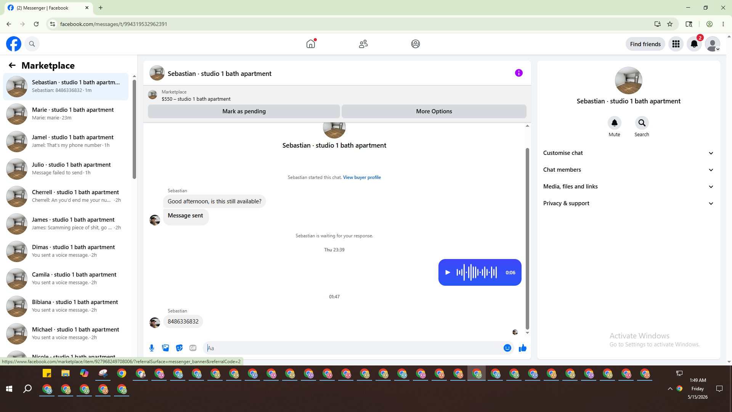
Task: Search in conversation magnifier icon
Action: (642, 123)
